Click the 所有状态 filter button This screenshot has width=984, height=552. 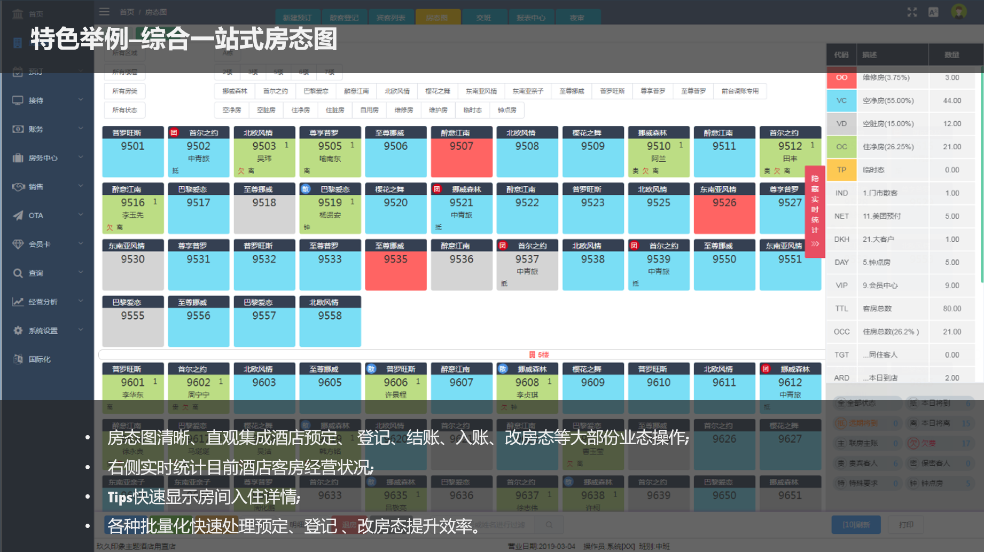coord(125,111)
